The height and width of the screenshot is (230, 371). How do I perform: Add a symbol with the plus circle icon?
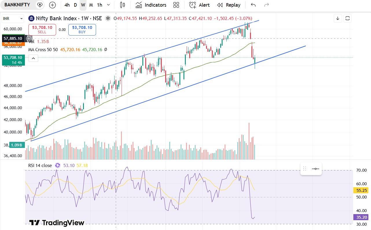pos(52,5)
